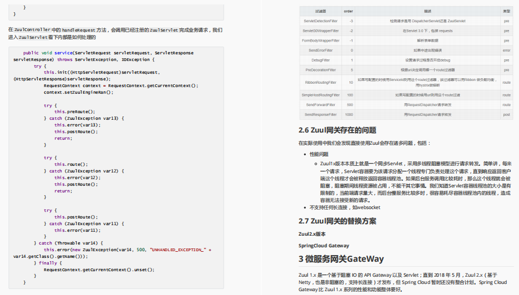This screenshot has width=519, height=295.
Task: Click 'RequestContext.getCurrentContext().unset();' line
Action: (x=99, y=269)
